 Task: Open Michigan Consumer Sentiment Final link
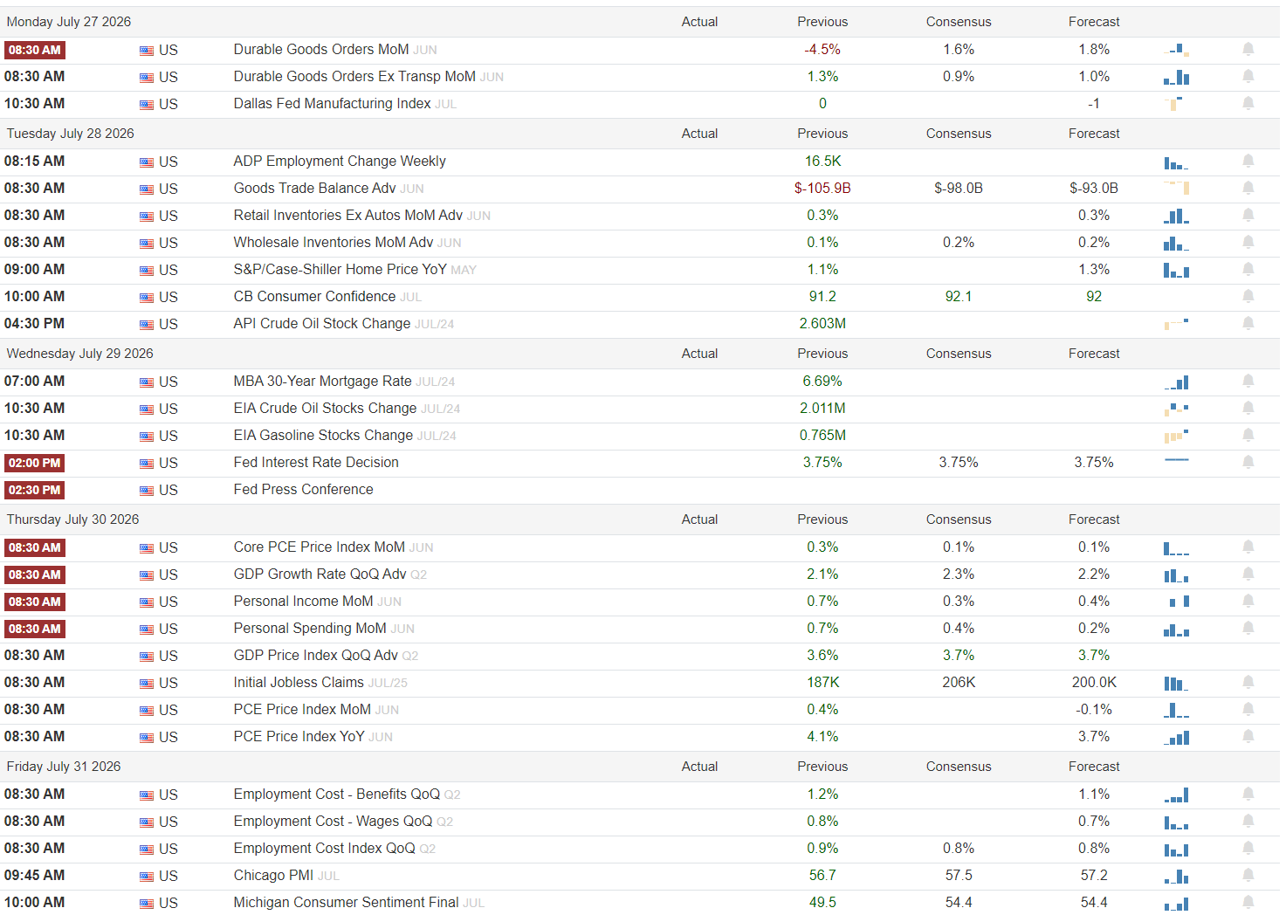tap(346, 903)
